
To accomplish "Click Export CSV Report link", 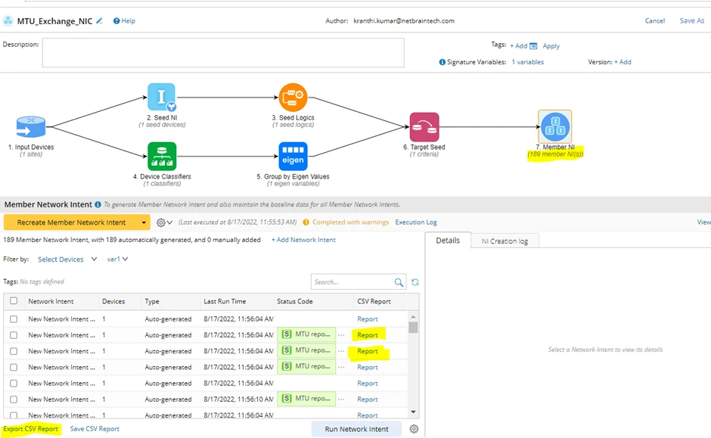I will pos(31,429).
